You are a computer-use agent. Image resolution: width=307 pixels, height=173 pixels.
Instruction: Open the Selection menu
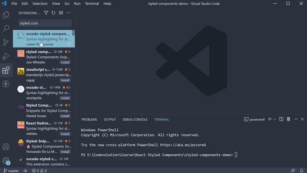[40, 3]
